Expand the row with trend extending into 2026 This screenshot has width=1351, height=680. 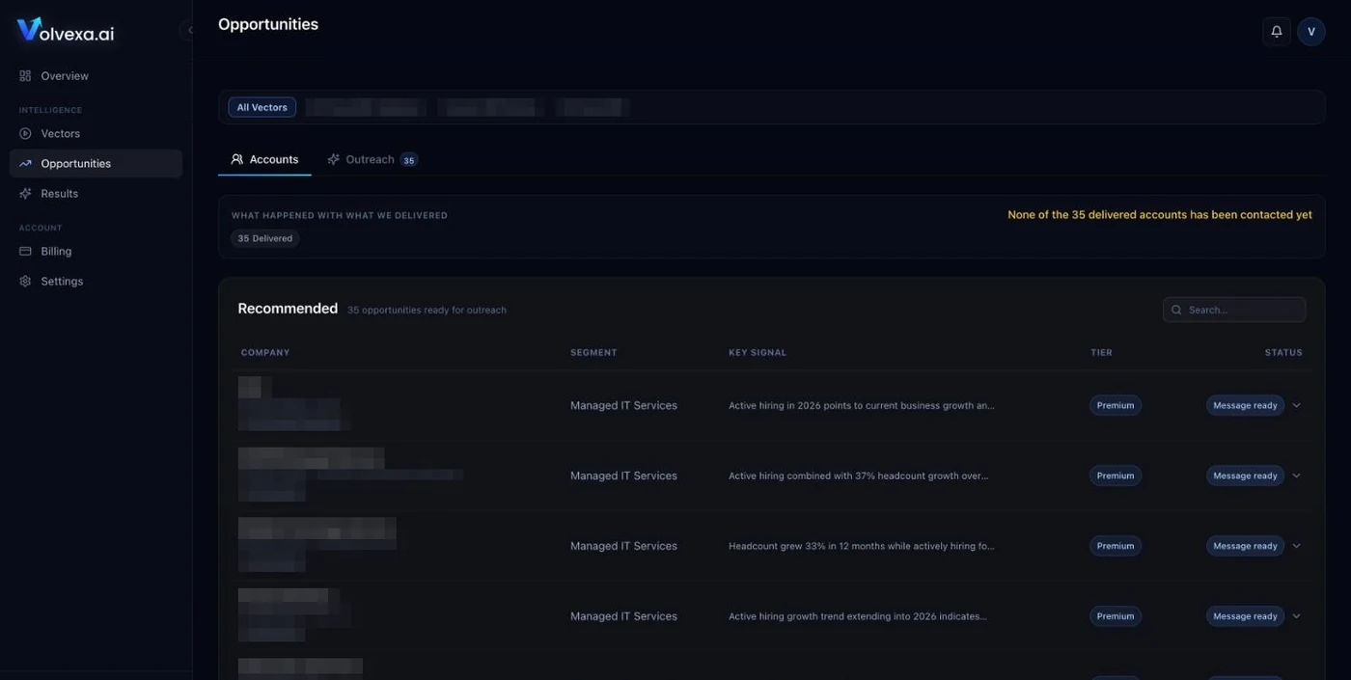(1296, 616)
